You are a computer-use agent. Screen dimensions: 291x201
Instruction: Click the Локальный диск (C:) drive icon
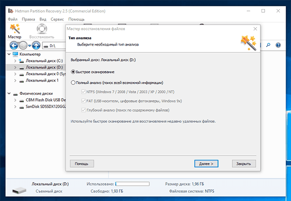(x=21, y=61)
